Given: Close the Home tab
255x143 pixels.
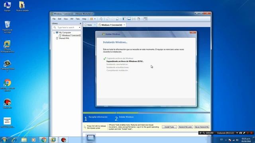Looking at the screenshot, I should [x=95, y=25].
